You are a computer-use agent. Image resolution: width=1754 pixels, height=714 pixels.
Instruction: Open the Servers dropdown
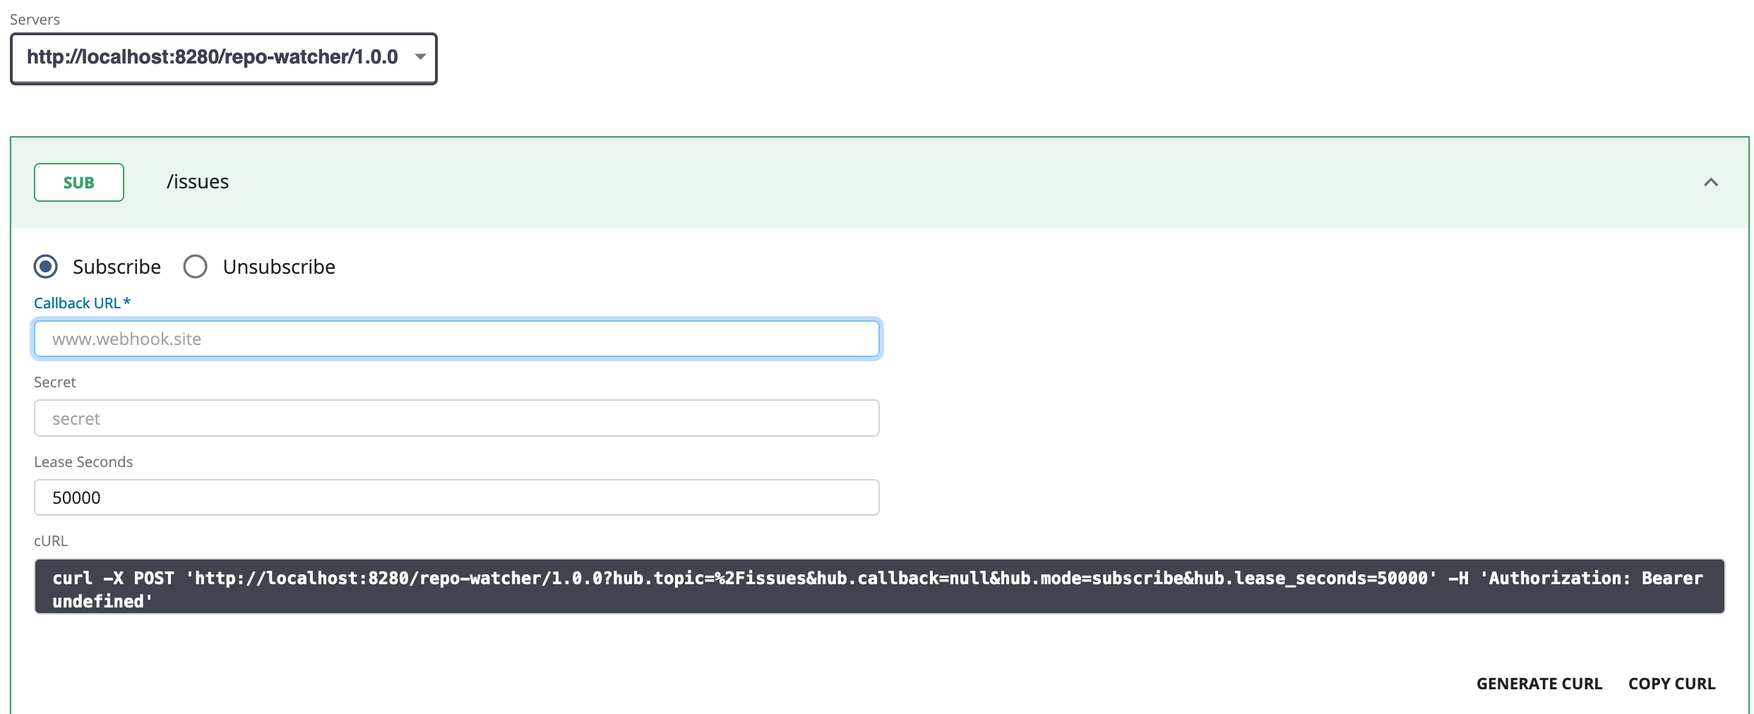click(x=223, y=59)
